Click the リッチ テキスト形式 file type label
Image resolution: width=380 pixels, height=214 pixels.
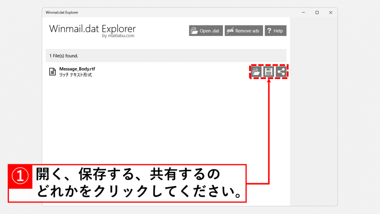(75, 75)
